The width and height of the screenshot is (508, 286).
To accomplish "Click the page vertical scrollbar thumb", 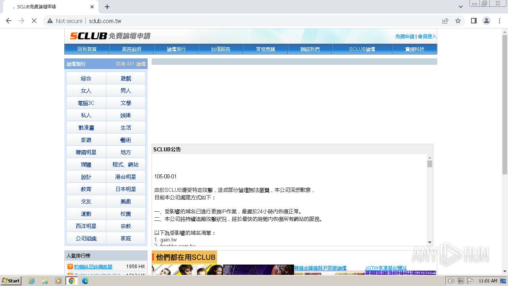I will tap(504, 105).
